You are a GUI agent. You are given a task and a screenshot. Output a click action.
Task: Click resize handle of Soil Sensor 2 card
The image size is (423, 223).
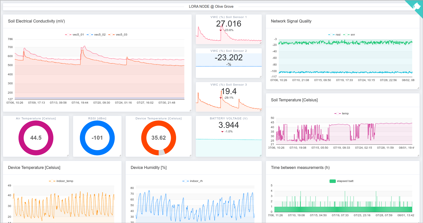tap(260, 77)
